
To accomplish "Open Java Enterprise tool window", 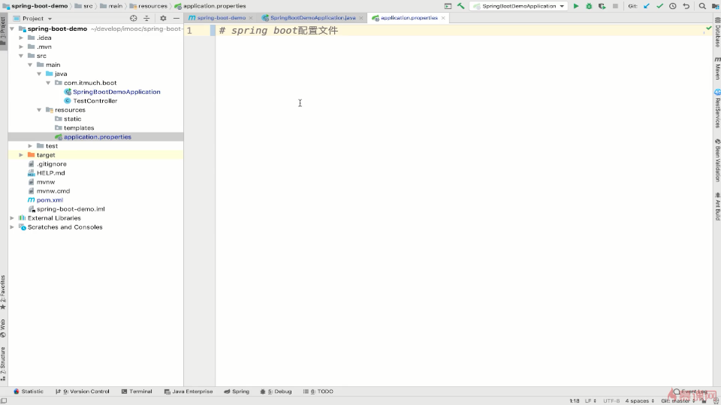I will click(x=189, y=391).
